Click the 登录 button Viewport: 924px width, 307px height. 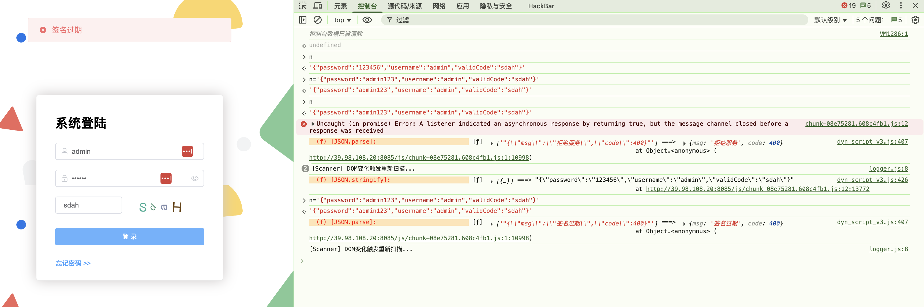click(x=129, y=236)
